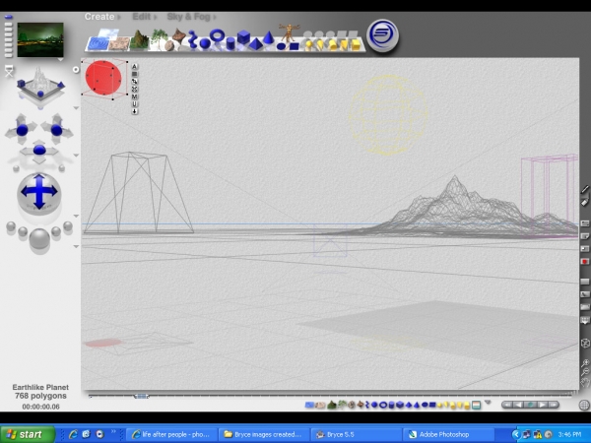Toggle the wireframe cube icon on right strip
591x443 pixels.
click(x=585, y=344)
